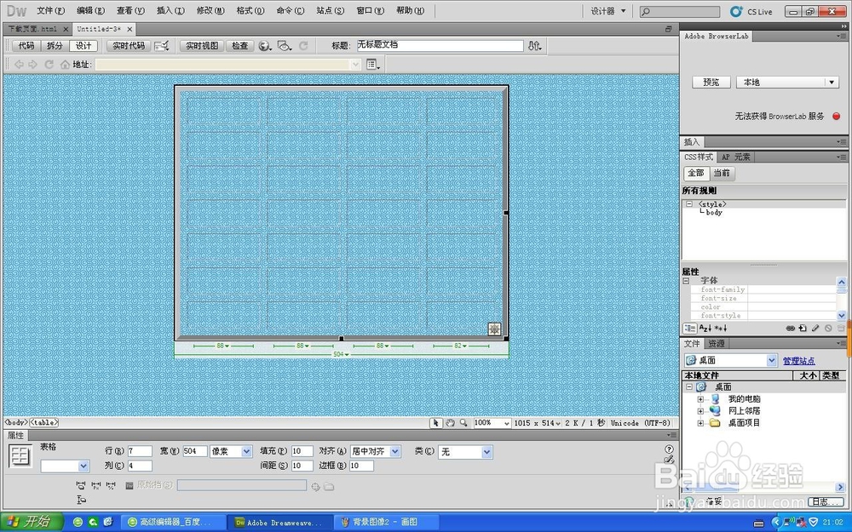
Task: Open the Desktop site dropdown in Files panel
Action: [x=730, y=360]
